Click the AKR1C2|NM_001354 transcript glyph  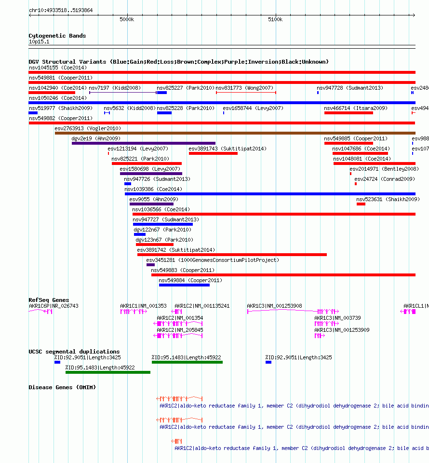[x=178, y=324]
